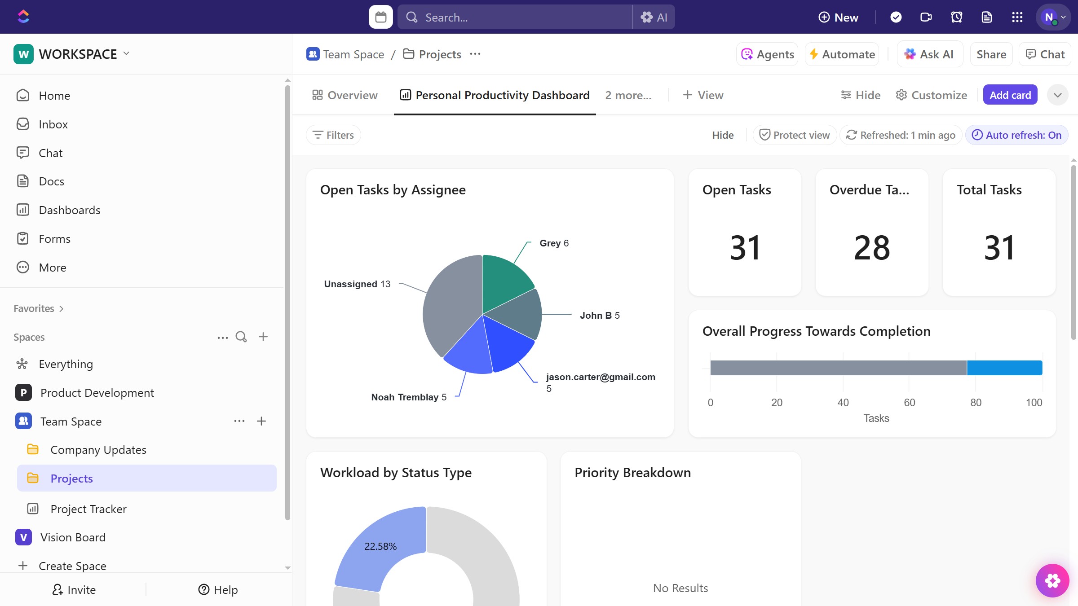The image size is (1078, 606).
Task: Turn off Auto refresh for the dashboard
Action: (1016, 135)
